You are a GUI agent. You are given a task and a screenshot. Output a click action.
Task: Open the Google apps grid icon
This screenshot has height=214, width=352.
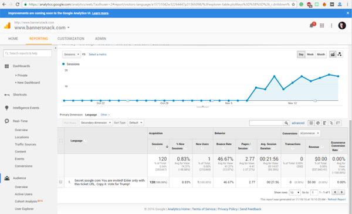pyautogui.click(x=322, y=26)
